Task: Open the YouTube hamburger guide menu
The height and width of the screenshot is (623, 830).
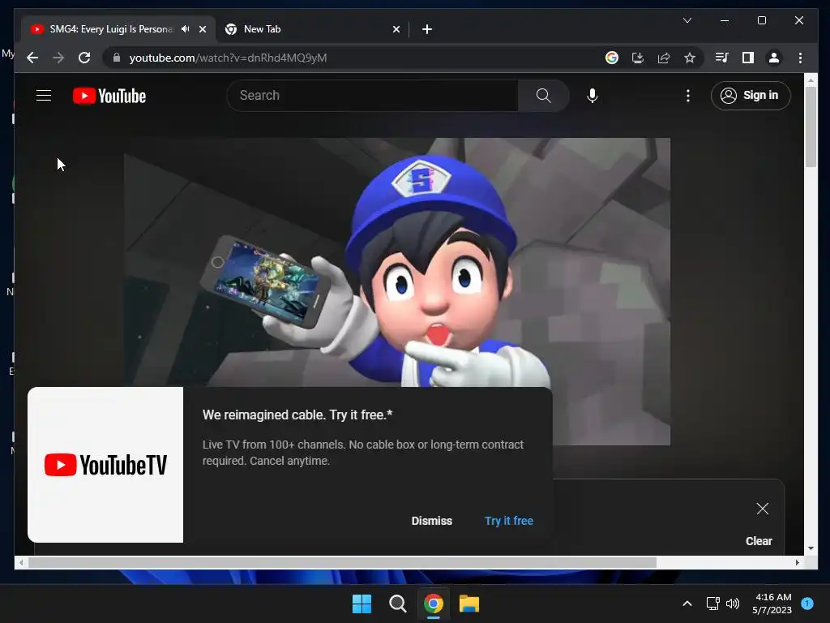Action: coord(44,96)
